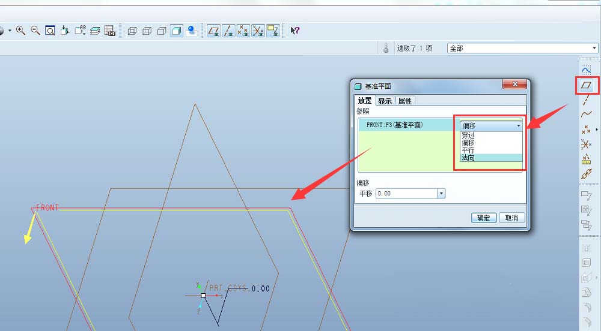This screenshot has width=601, height=331.
Task: Expand the Datum Point tool flyout arrow
Action: 597,130
